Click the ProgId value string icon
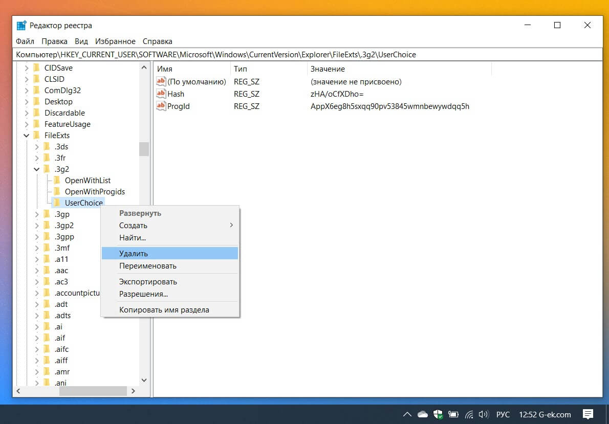The image size is (609, 424). pos(161,105)
